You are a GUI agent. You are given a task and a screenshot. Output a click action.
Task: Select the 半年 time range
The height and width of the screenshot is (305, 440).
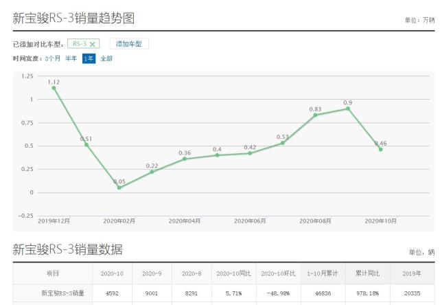coord(71,58)
